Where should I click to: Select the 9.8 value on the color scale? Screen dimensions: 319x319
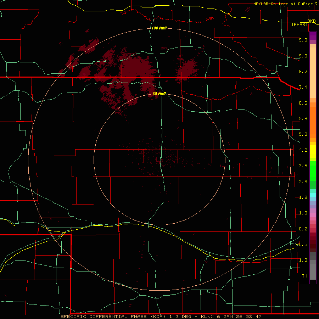pos(303,40)
